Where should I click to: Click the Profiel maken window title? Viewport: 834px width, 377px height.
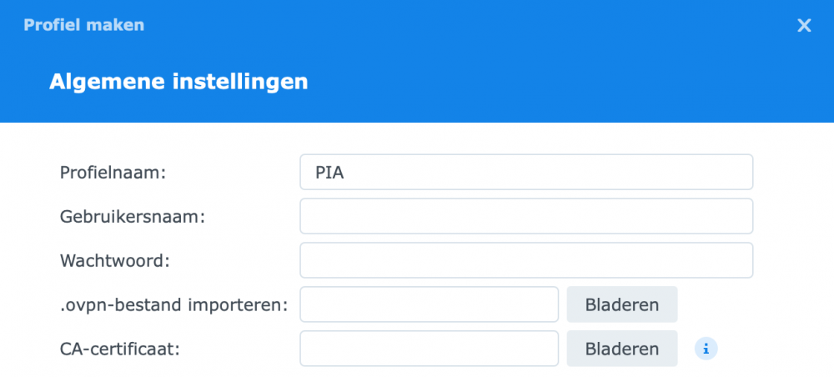pos(83,25)
